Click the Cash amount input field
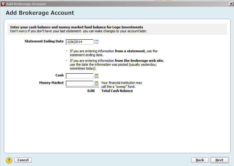 (80, 76)
